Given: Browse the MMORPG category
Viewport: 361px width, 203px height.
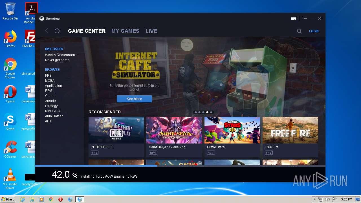Looking at the screenshot, I should (52, 111).
